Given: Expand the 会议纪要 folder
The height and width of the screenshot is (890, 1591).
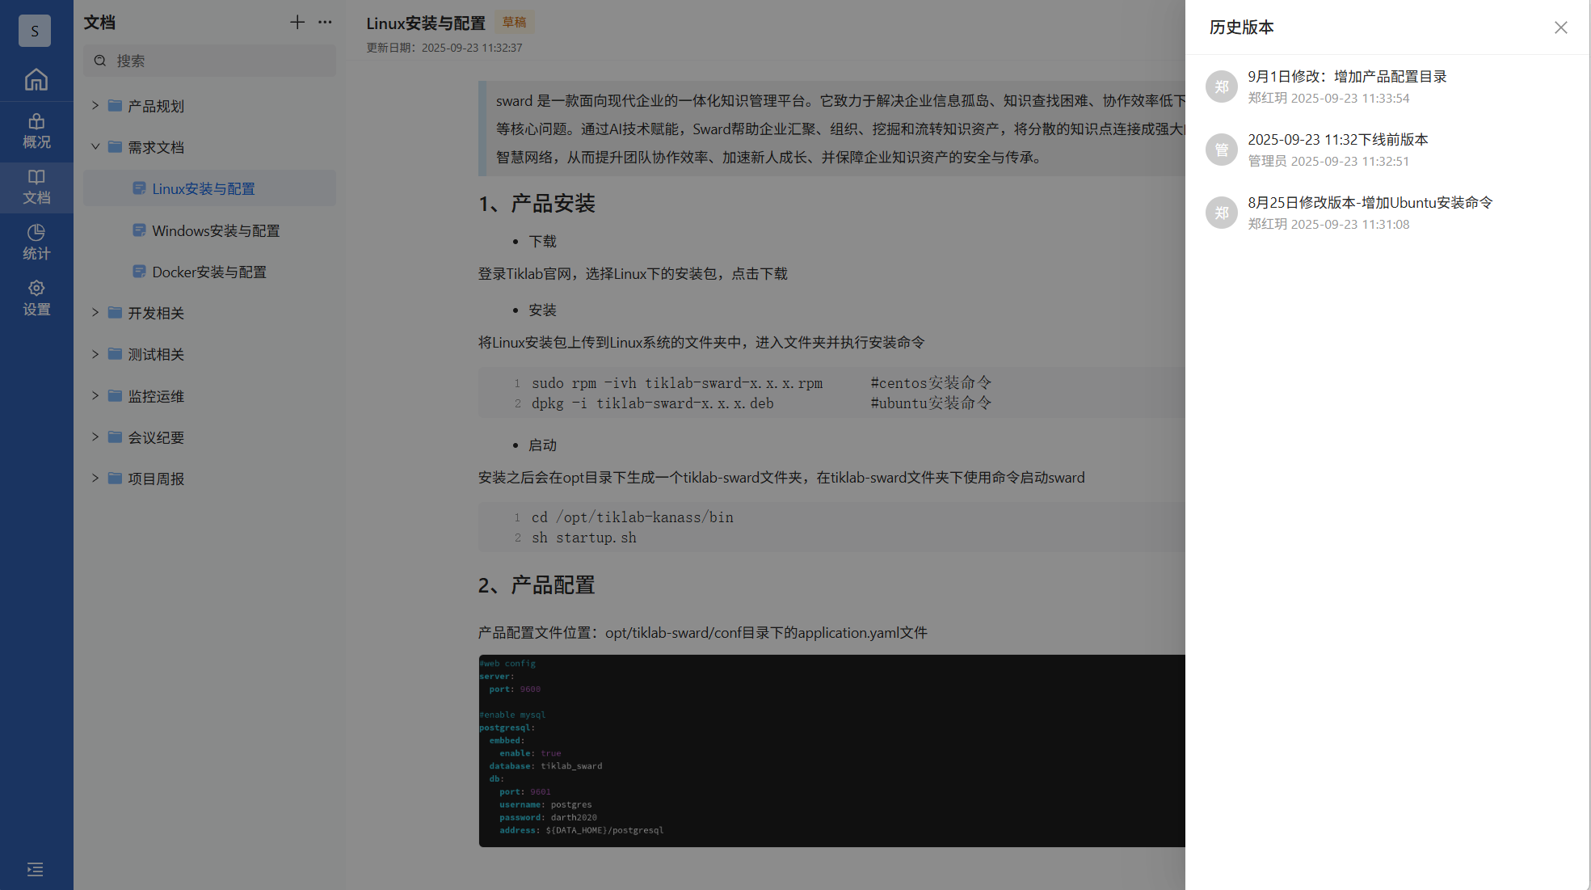Looking at the screenshot, I should pos(95,437).
